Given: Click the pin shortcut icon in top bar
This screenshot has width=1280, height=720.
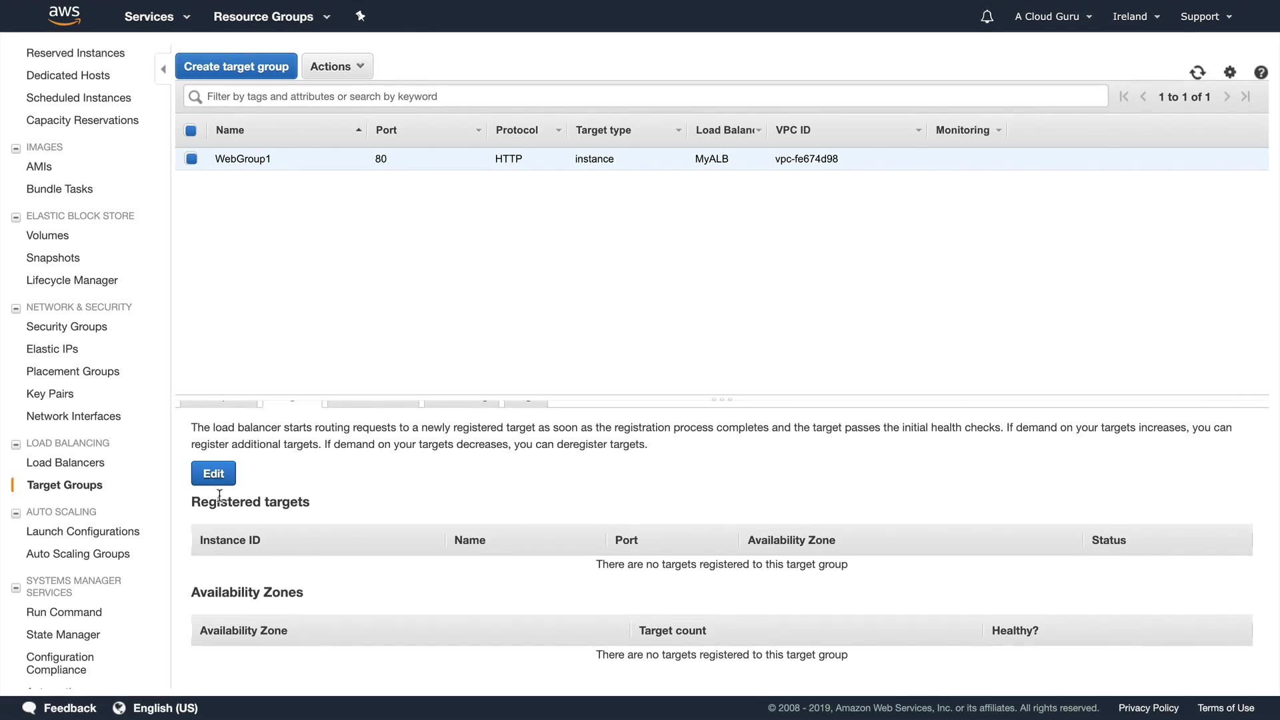Looking at the screenshot, I should (x=361, y=16).
